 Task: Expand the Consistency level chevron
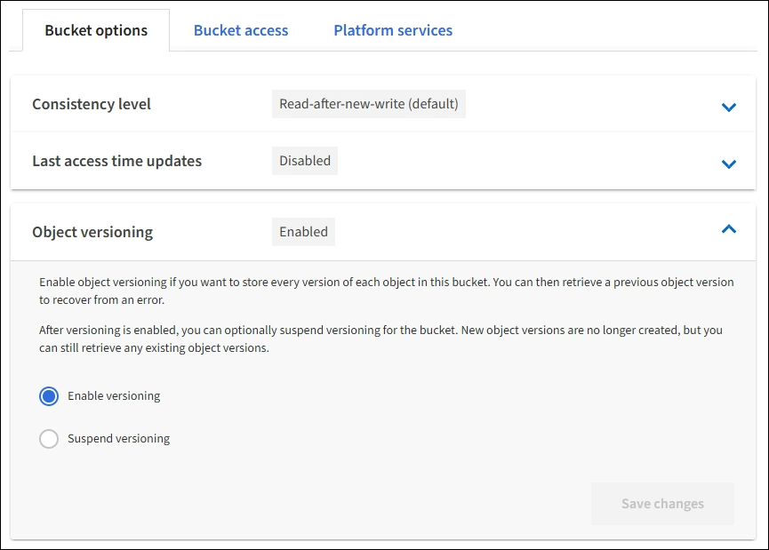click(729, 107)
